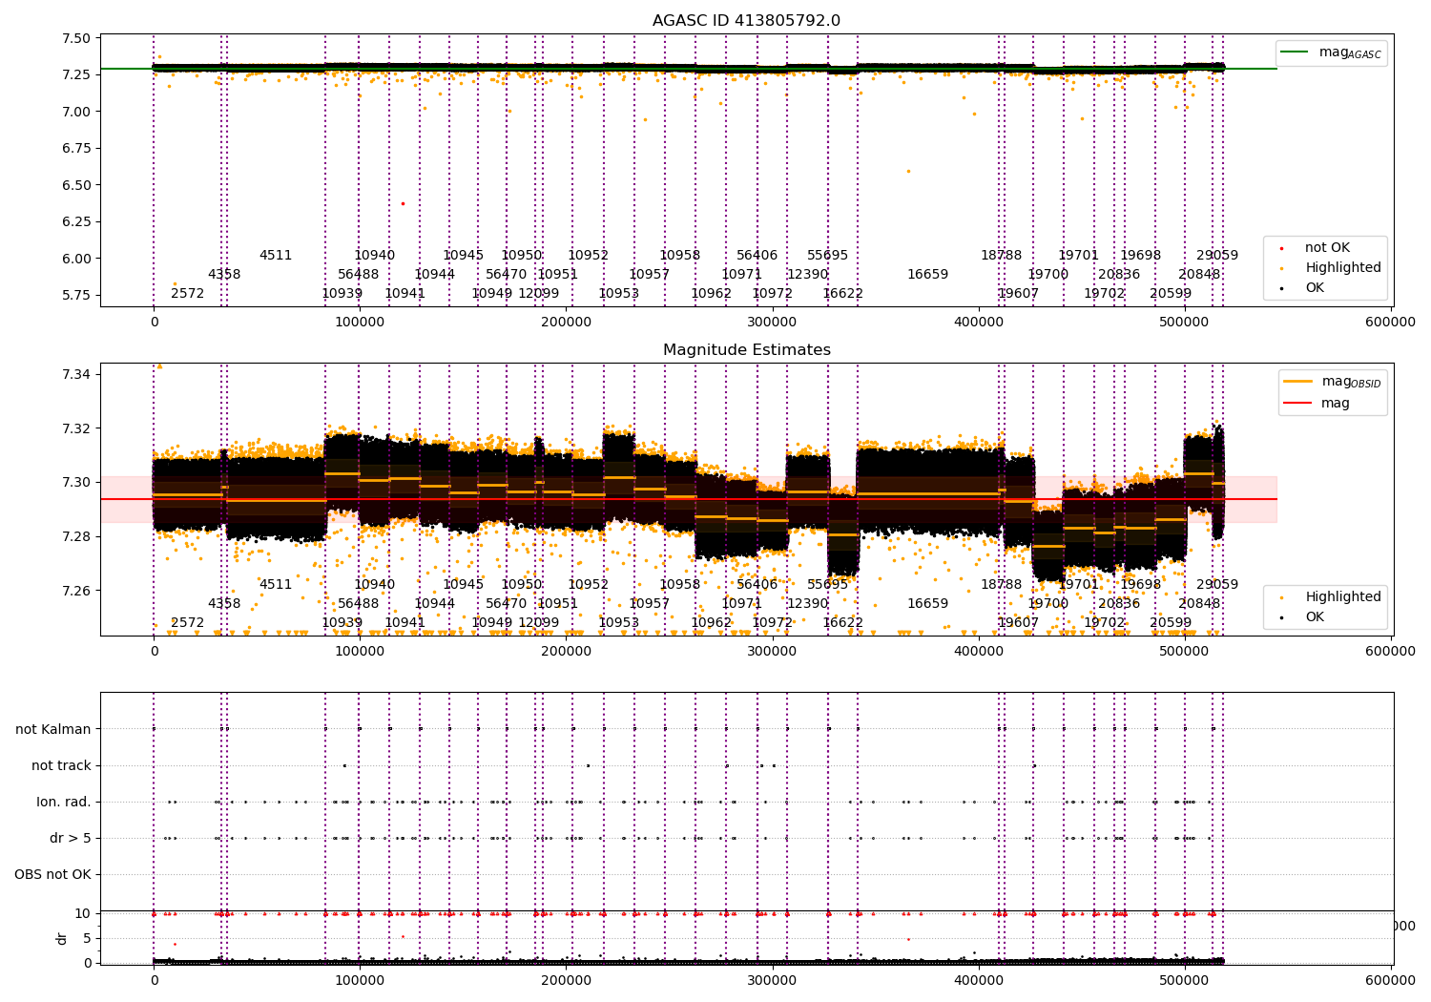Select the 7.26 y-axis tick label
The width and height of the screenshot is (1431, 1002).
tap(75, 591)
